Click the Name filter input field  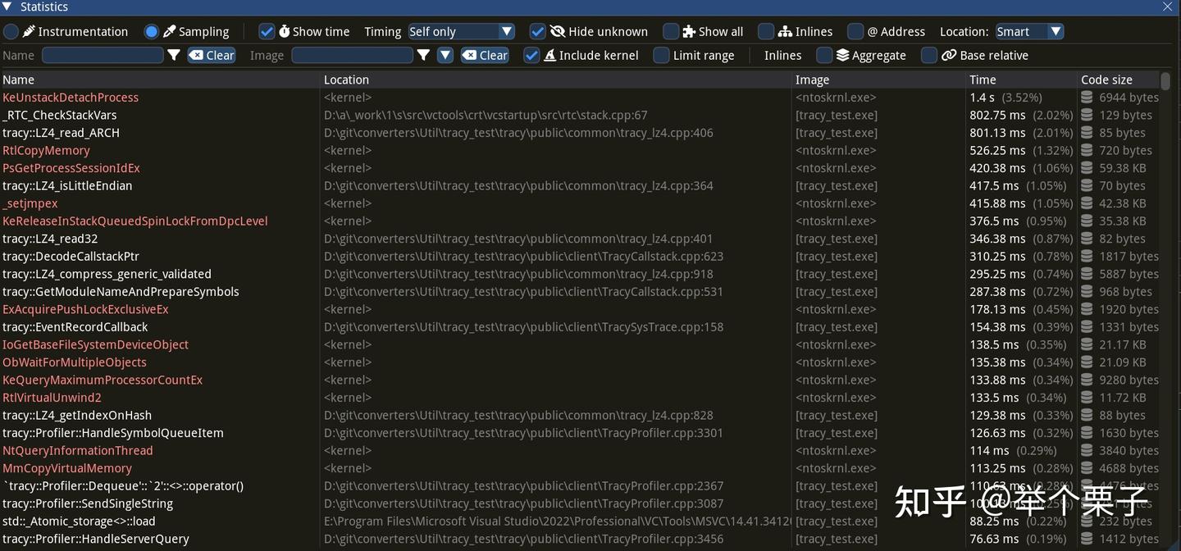103,55
